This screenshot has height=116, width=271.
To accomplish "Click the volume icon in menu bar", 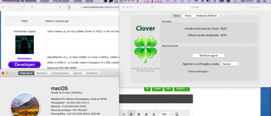I will click(209, 1).
